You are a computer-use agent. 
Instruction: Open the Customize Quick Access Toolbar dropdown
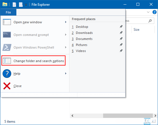(26, 5)
